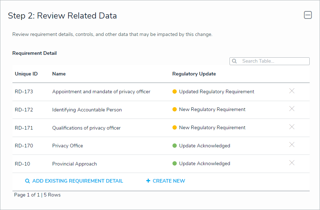Create a new requirement detail
320x210 pixels.
pos(166,181)
